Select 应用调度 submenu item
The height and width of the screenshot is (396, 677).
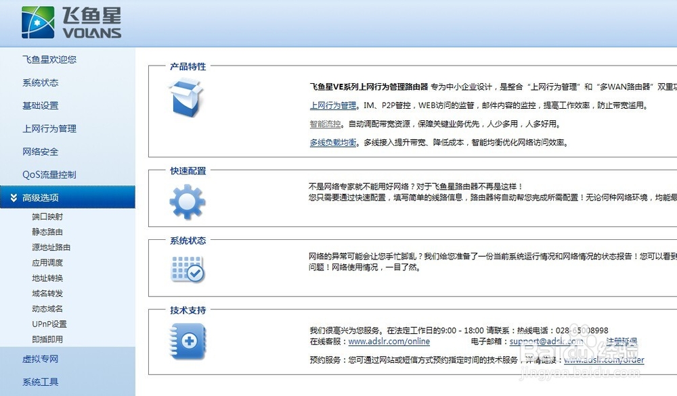click(47, 262)
